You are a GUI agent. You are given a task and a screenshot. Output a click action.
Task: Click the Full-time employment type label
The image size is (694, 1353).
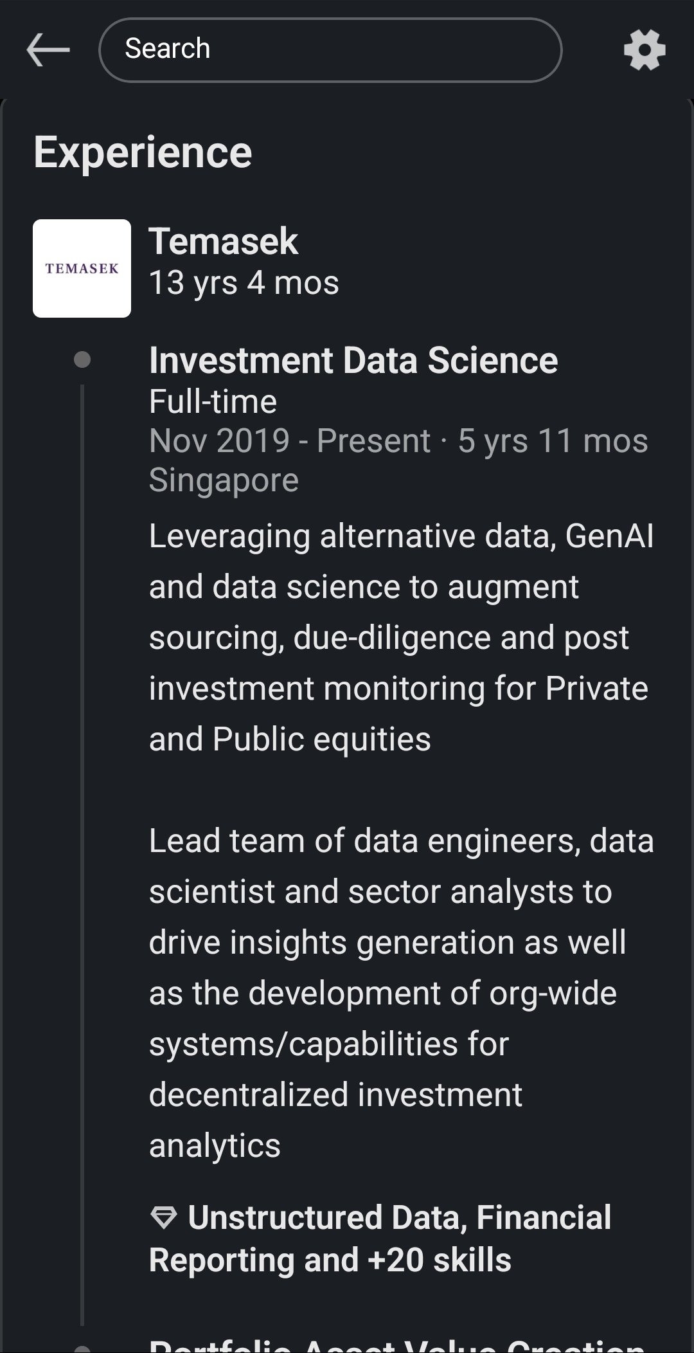coord(213,402)
